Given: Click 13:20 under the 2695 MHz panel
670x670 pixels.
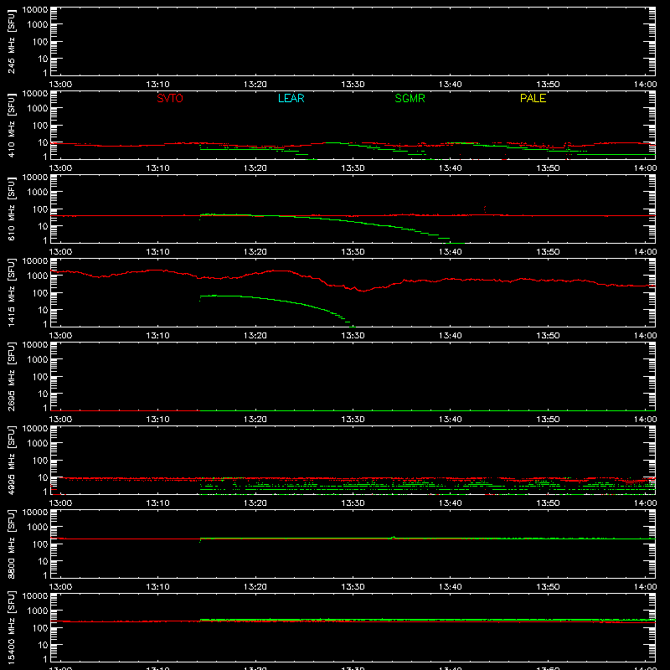Looking at the screenshot, I should point(255,420).
